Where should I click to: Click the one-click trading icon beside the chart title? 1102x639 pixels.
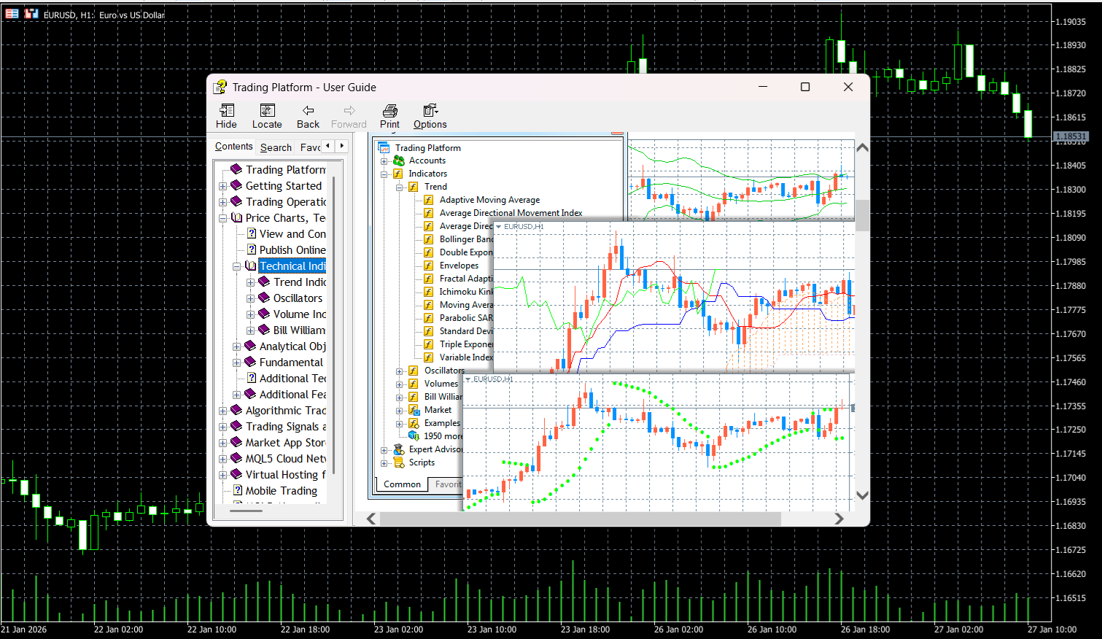point(31,14)
